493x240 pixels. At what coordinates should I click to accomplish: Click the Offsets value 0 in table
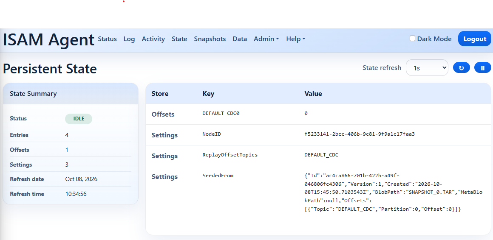[x=306, y=113]
